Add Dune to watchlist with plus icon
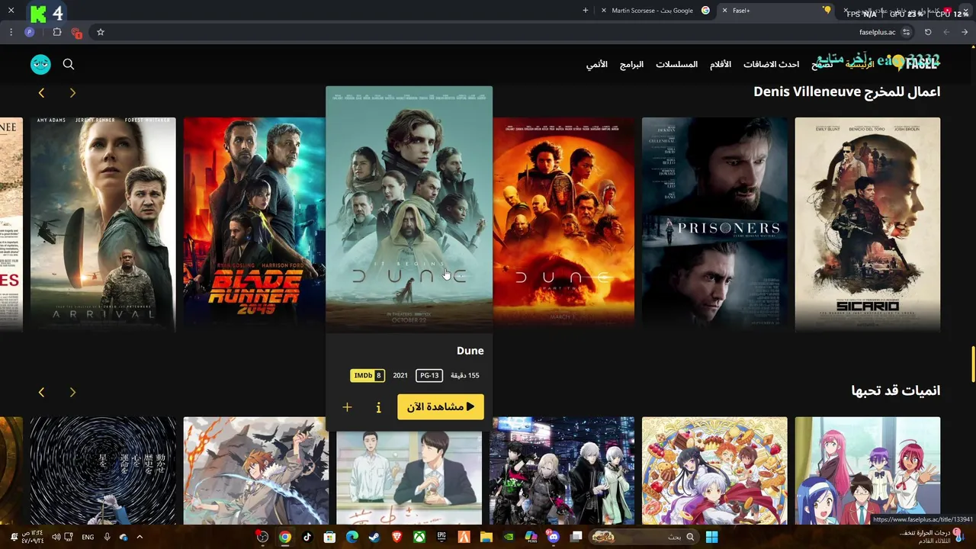The image size is (976, 549). click(x=347, y=407)
